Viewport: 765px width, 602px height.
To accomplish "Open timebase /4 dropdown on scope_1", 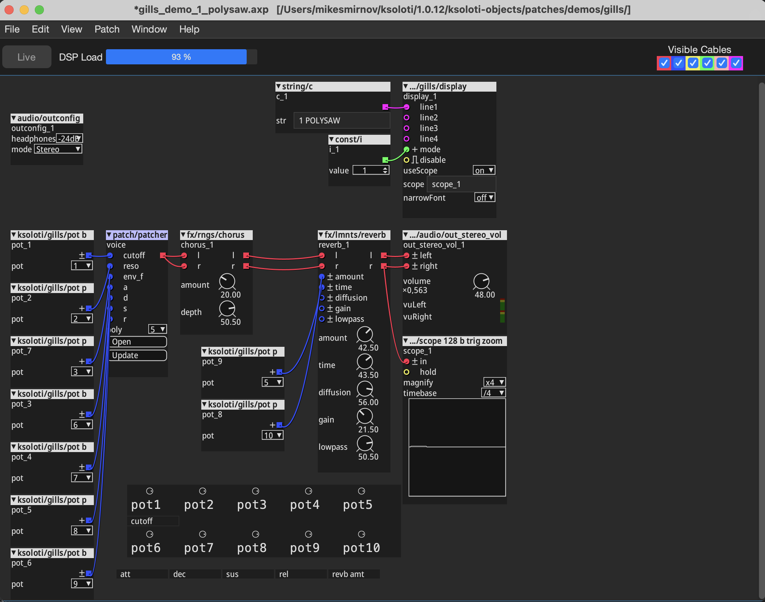I will [x=493, y=393].
